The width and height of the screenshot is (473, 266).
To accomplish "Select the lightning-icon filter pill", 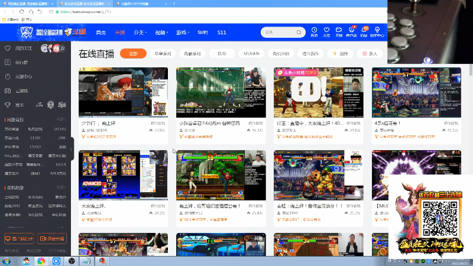I will [341, 53].
